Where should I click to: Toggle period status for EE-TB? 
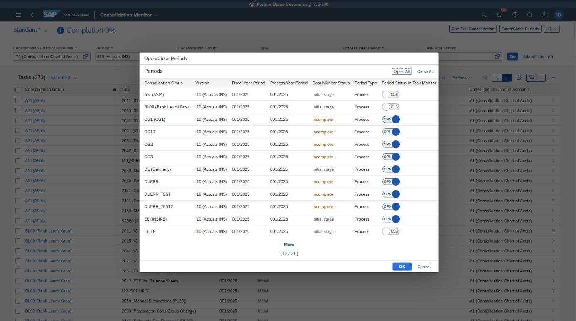tap(391, 232)
